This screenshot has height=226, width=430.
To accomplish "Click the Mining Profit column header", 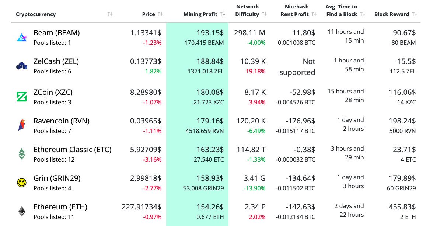I will tap(200, 14).
